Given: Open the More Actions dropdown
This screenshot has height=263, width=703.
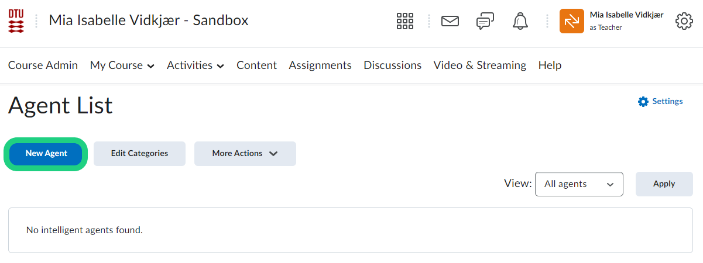Looking at the screenshot, I should [x=245, y=153].
